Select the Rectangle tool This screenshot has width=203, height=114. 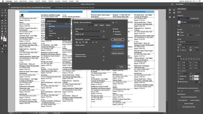click(5, 23)
